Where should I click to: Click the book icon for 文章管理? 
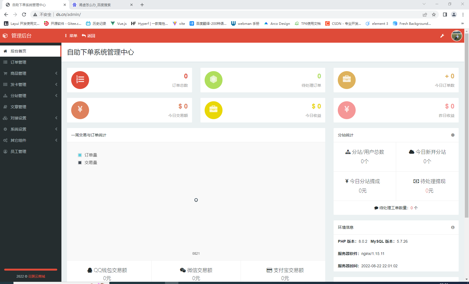point(5,107)
